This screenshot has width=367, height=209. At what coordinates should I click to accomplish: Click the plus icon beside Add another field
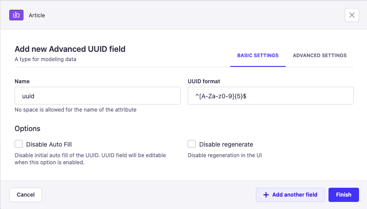(266, 195)
